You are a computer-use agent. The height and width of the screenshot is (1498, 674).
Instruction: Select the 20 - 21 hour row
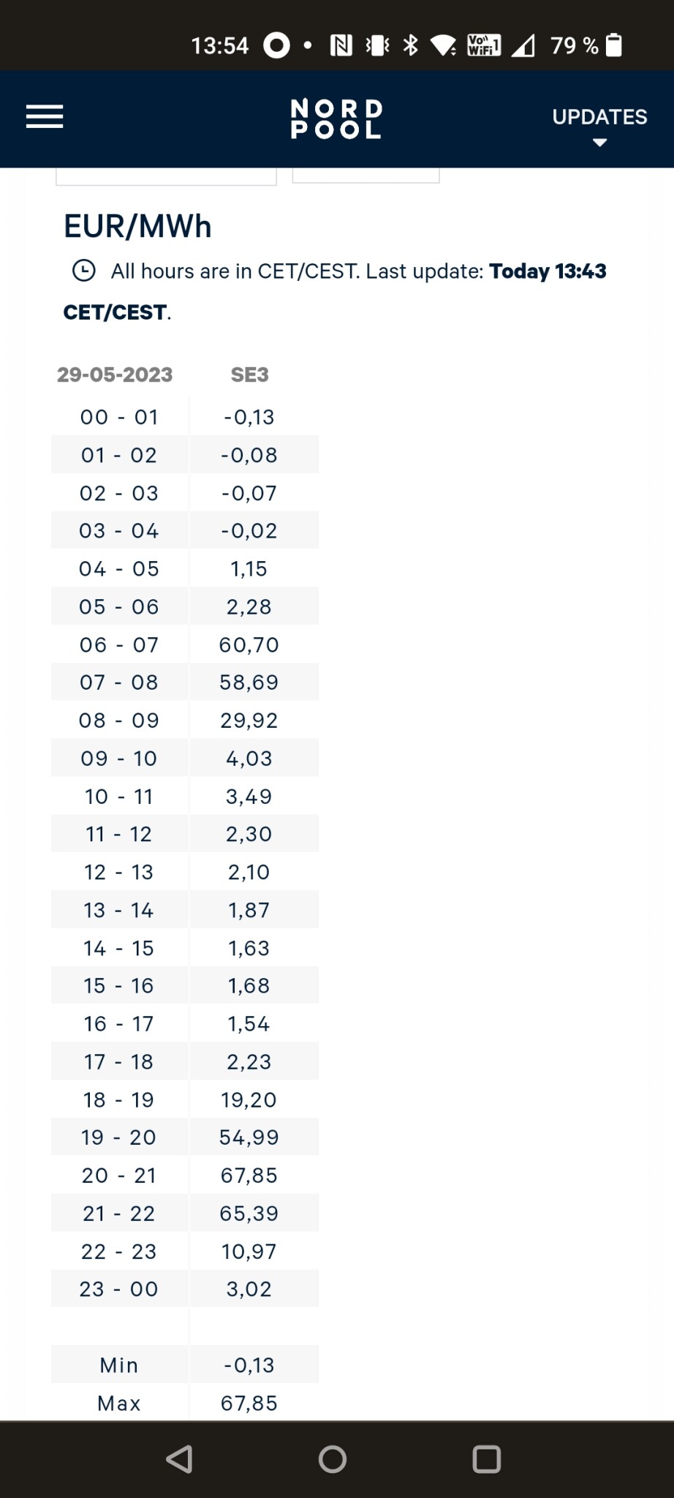point(119,1175)
